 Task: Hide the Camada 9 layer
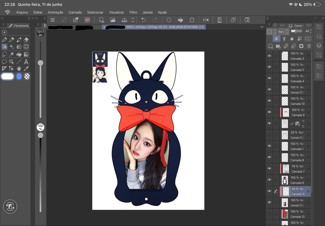click(269, 112)
